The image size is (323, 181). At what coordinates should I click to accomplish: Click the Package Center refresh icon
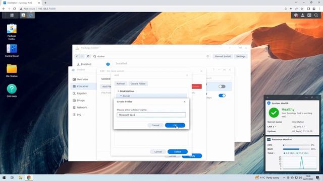point(88,56)
